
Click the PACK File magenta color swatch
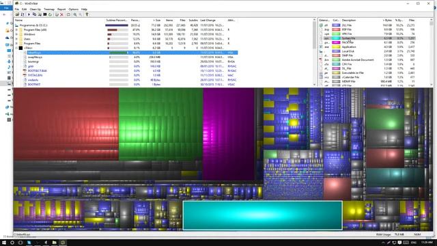336,42
